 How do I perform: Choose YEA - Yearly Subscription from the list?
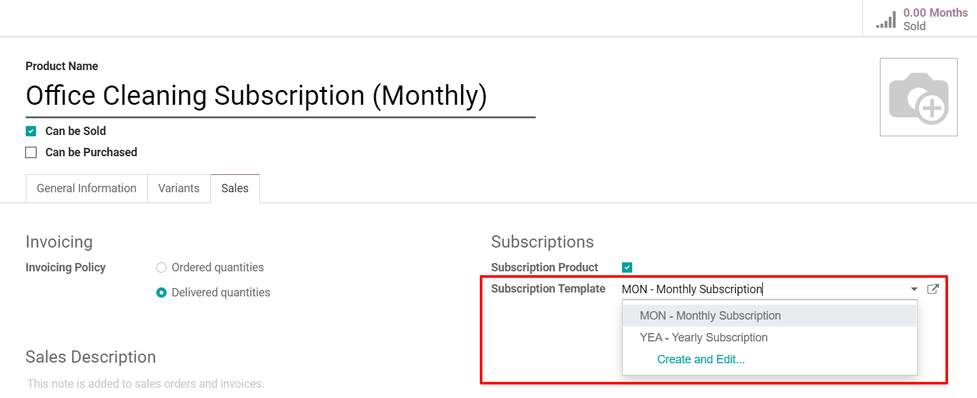[703, 337]
